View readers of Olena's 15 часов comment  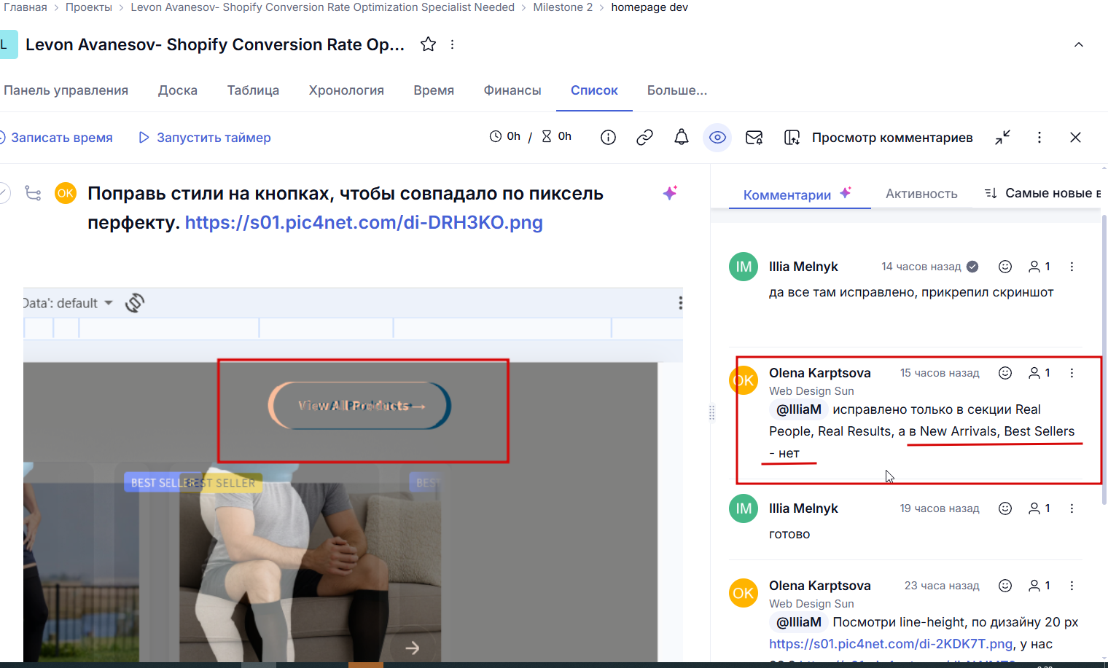pos(1039,373)
